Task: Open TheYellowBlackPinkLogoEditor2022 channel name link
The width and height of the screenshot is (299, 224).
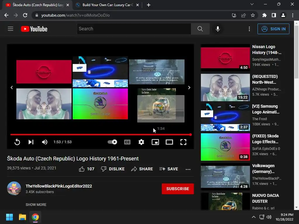Action: (x=59, y=186)
